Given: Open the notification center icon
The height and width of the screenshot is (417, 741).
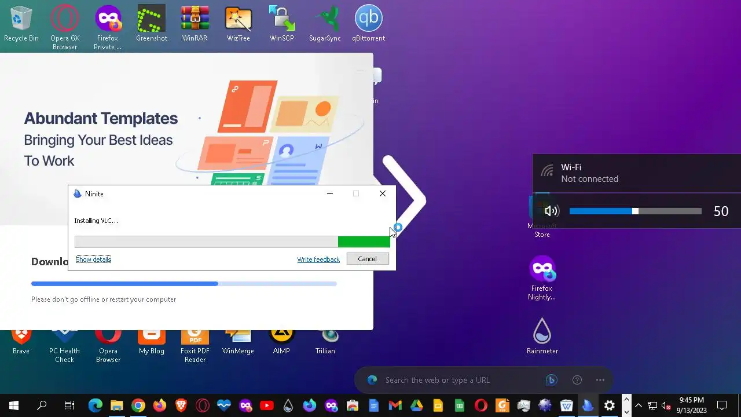Looking at the screenshot, I should (x=722, y=405).
